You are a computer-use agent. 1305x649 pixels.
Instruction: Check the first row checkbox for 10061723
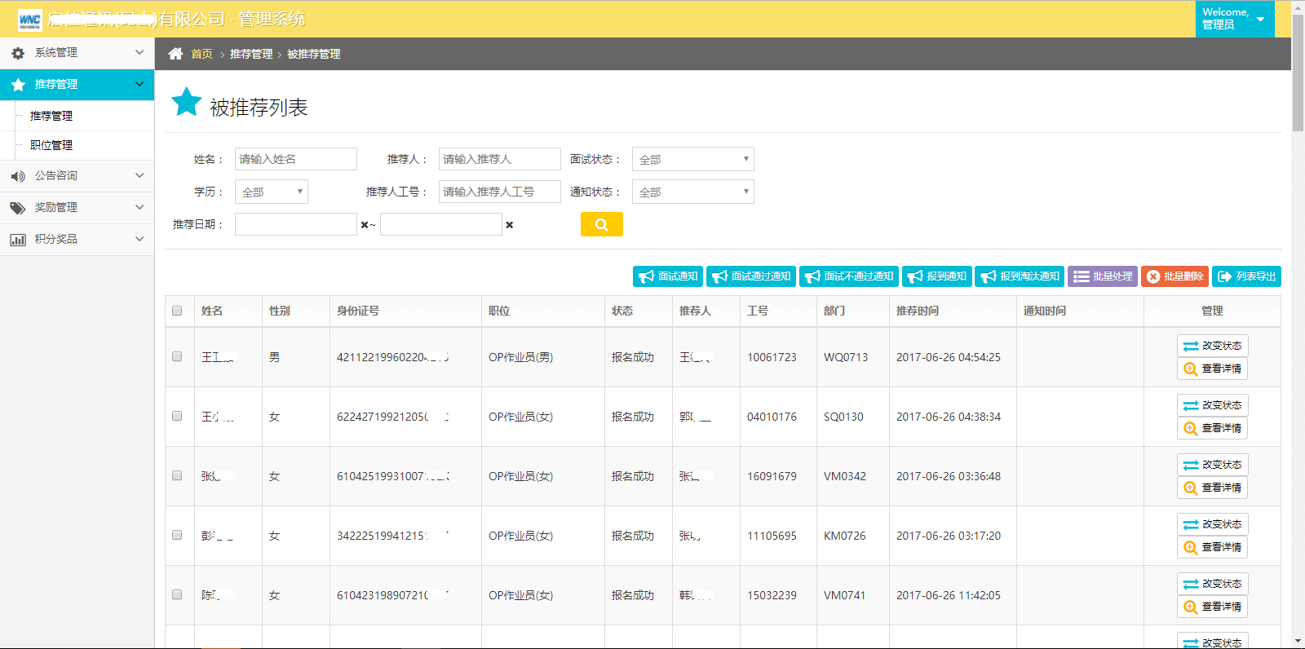177,356
